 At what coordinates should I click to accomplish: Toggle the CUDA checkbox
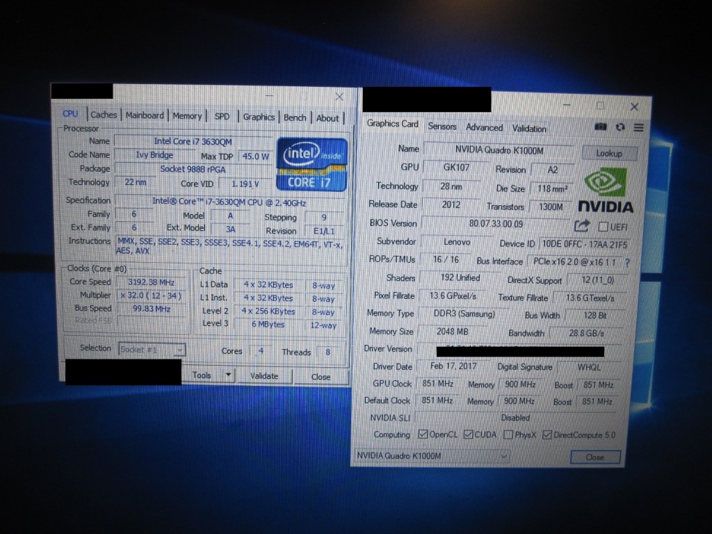468,435
